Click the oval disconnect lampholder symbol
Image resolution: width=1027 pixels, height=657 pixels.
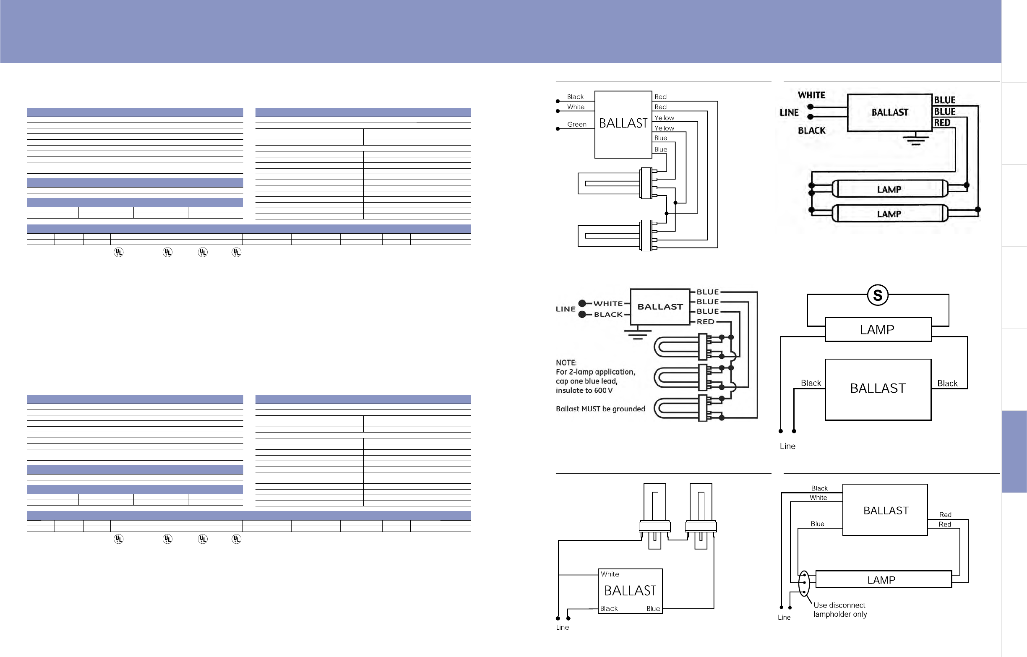pyautogui.click(x=803, y=583)
